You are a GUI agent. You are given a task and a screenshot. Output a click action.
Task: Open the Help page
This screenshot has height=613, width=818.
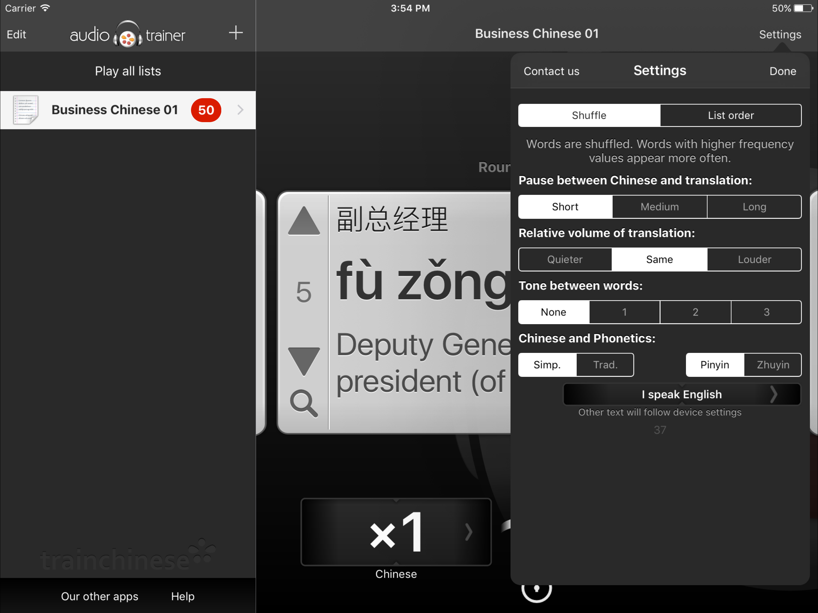pyautogui.click(x=183, y=596)
